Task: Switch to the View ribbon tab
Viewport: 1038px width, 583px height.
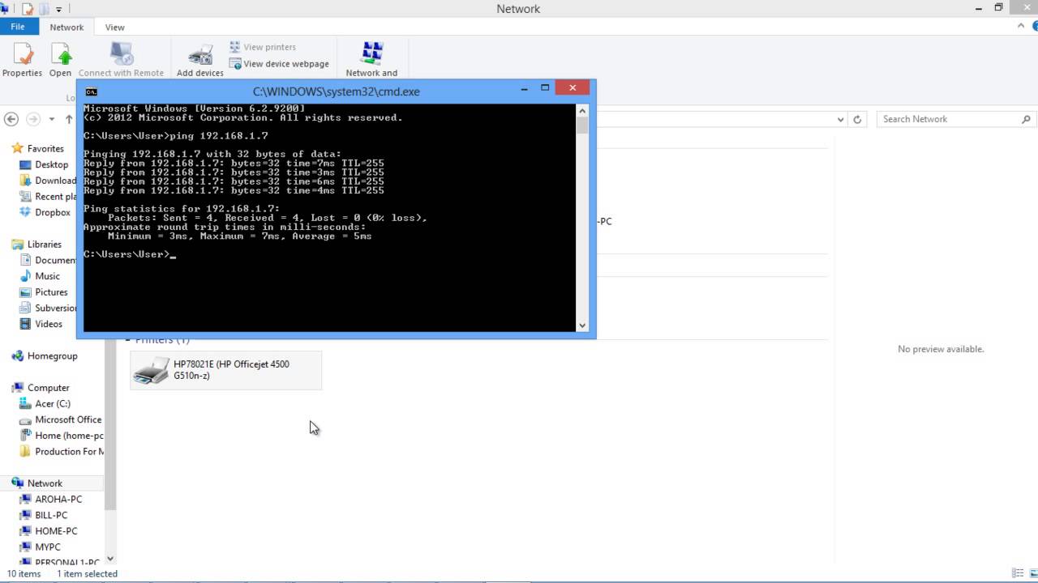Action: point(114,27)
